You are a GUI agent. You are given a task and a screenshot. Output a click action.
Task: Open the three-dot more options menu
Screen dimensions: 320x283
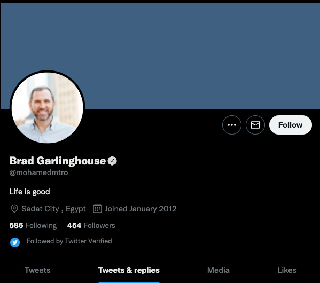[x=232, y=125]
